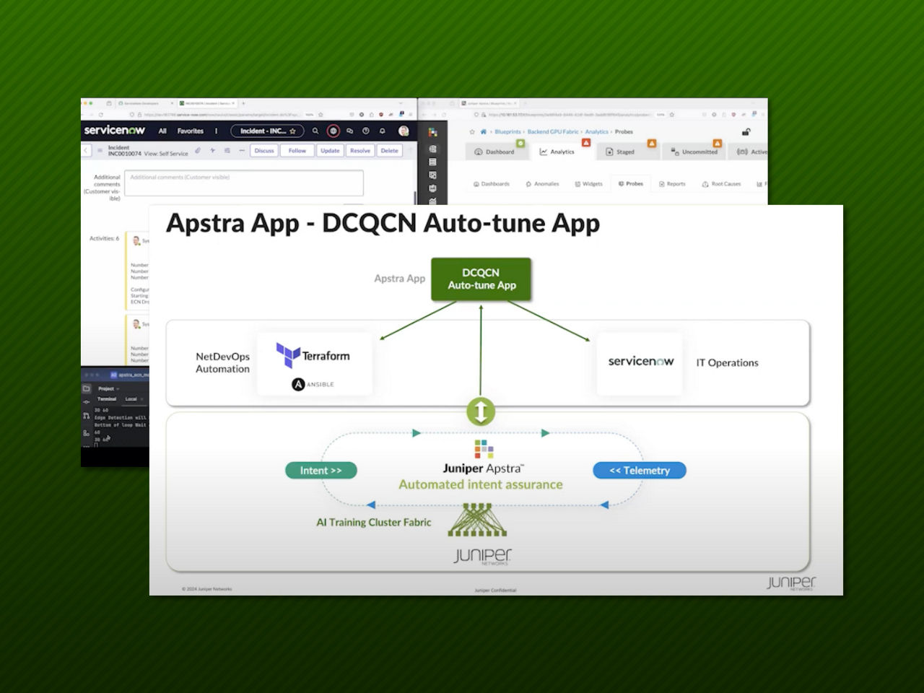Viewport: 924px width, 693px height.
Task: Click the attachment paperclip icon on incident
Action: [198, 151]
